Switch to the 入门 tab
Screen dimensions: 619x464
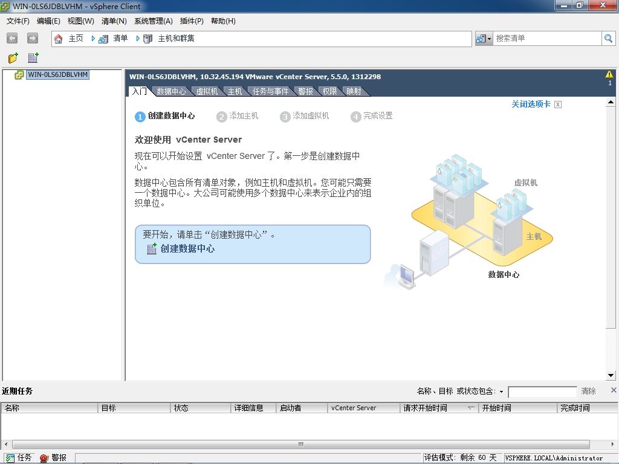point(140,92)
